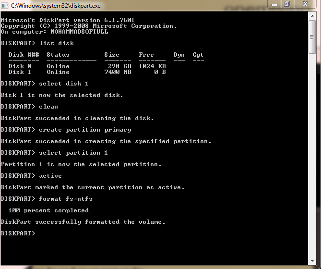This screenshot has height=269, width=321.
Task: Click the 'create partition primary' command
Action: [x=85, y=130]
